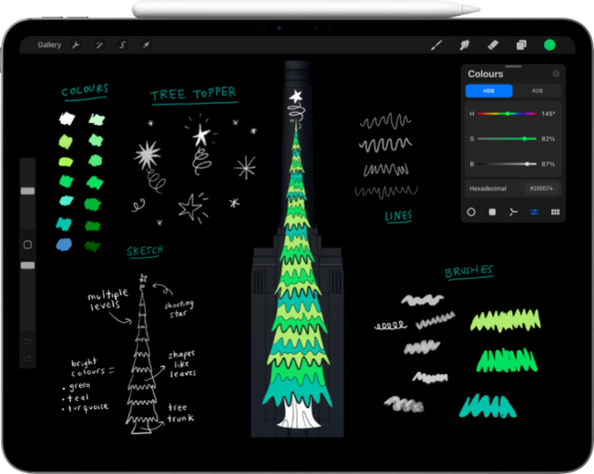Open the Classic square colour picker
This screenshot has width=594, height=474.
coord(492,212)
